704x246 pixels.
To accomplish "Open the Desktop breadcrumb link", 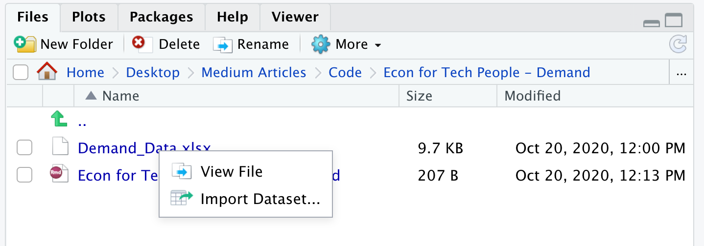I will [x=153, y=73].
